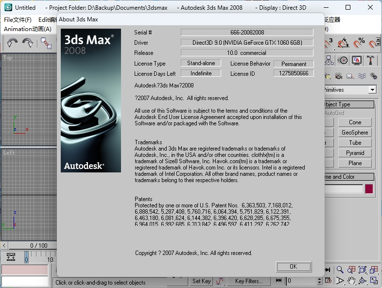Image resolution: width=382 pixels, height=288 pixels.
Task: Open the Utilities hammer panel
Action: 370,60
